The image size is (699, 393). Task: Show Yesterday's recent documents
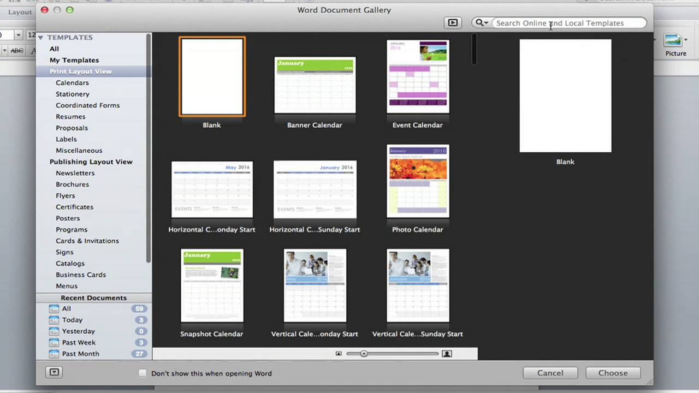[78, 331]
